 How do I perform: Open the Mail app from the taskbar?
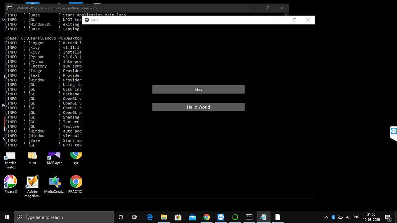click(x=192, y=217)
